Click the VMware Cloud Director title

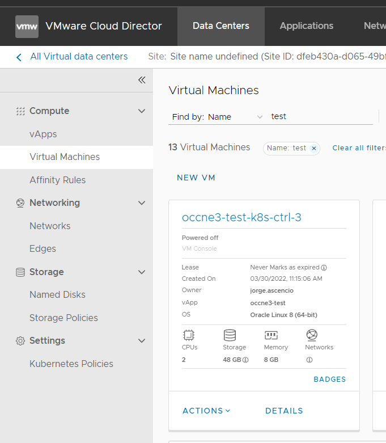[104, 26]
